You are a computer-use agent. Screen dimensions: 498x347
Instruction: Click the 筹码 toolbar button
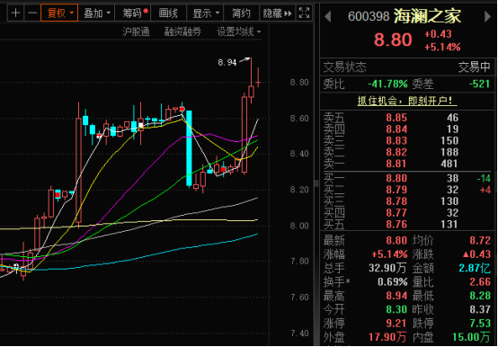click(132, 13)
